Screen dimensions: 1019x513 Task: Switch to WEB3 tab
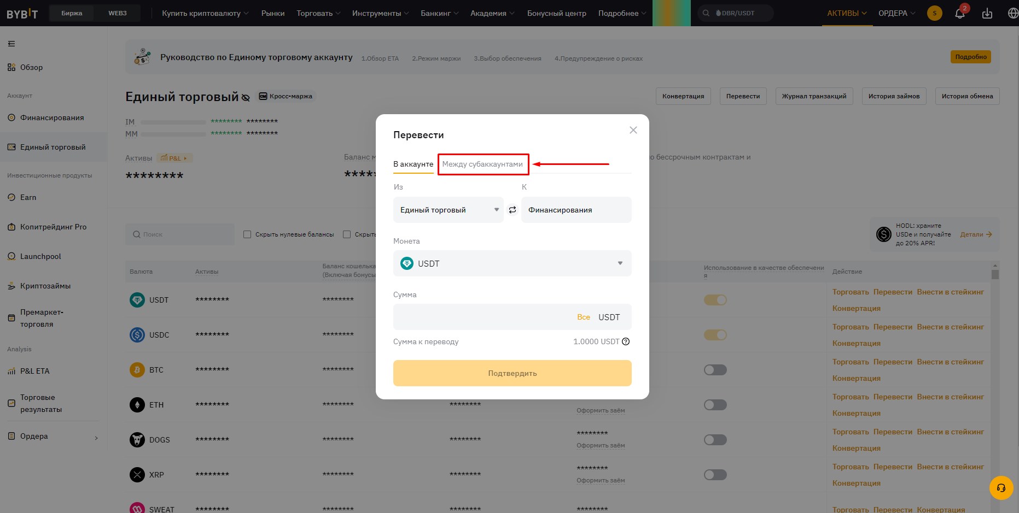point(118,13)
